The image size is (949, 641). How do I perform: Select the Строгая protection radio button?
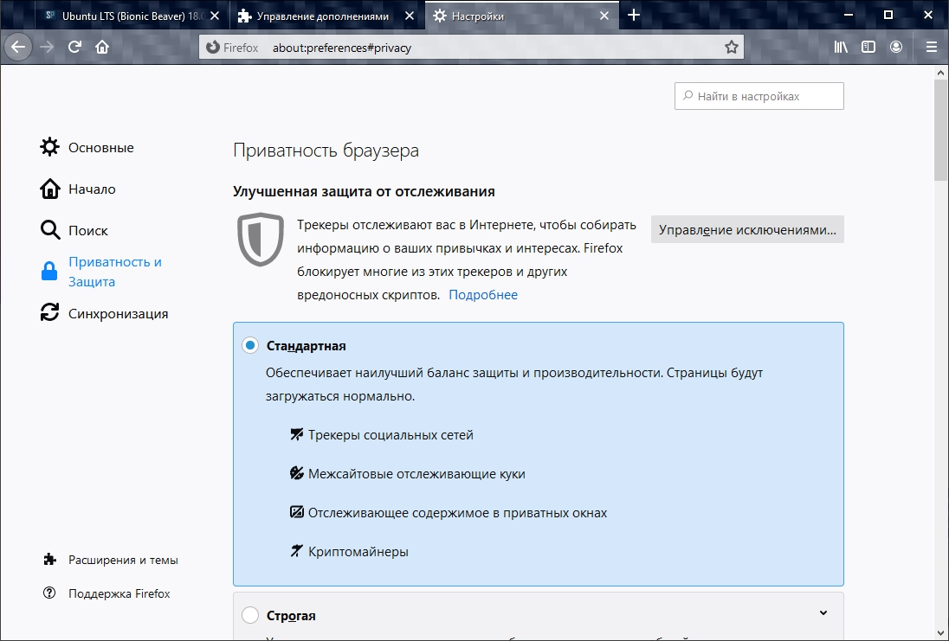[250, 616]
